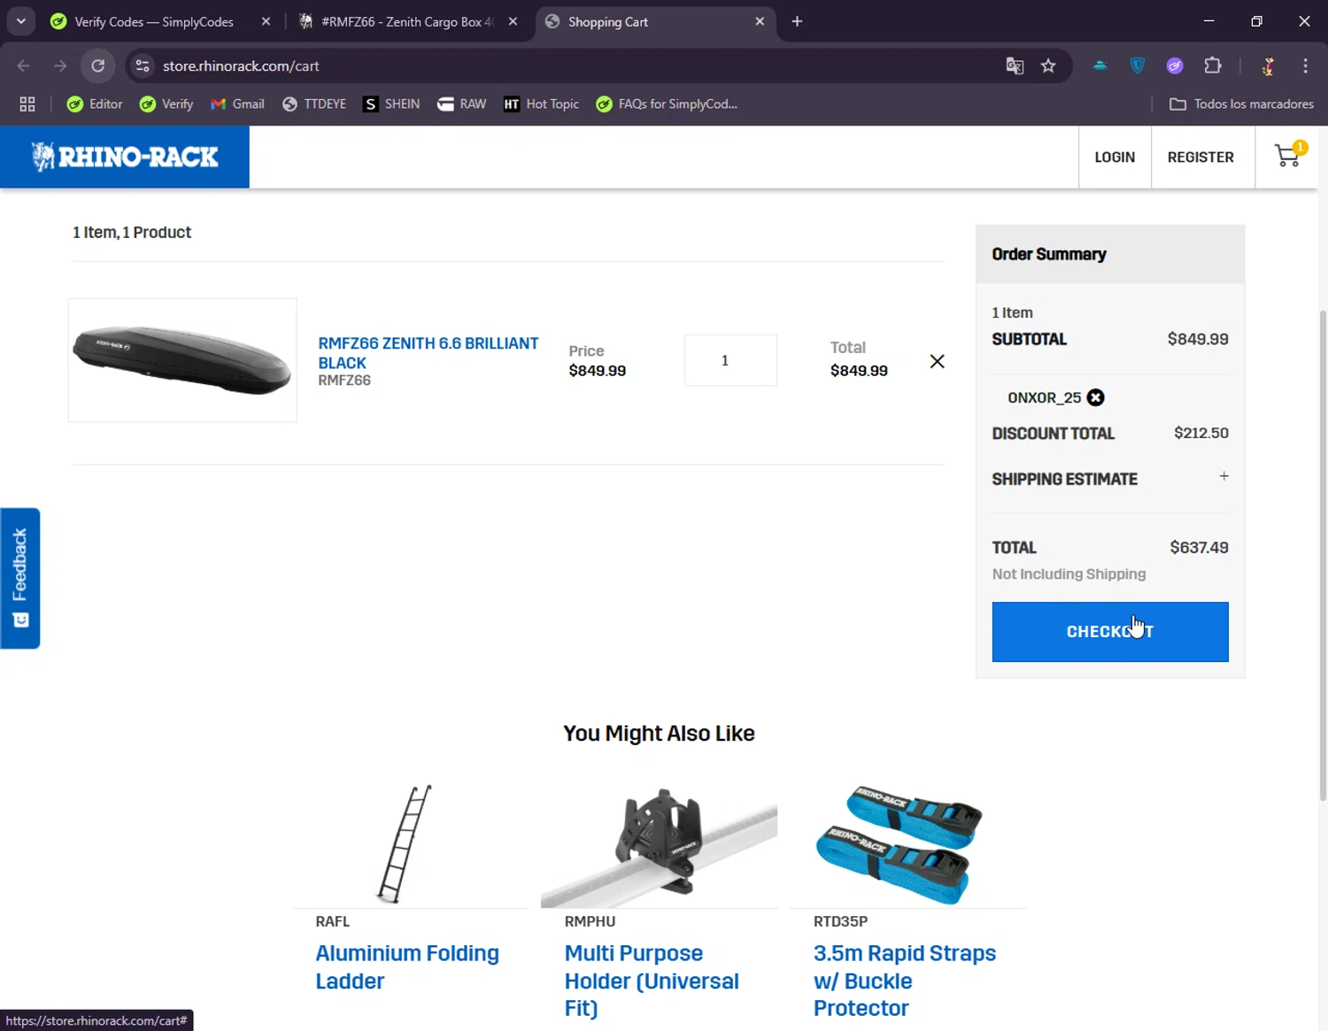Go back to previous page
The height and width of the screenshot is (1031, 1328).
24,65
